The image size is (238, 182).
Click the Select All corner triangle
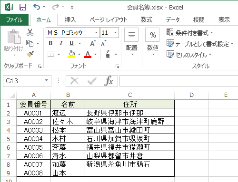(12, 96)
